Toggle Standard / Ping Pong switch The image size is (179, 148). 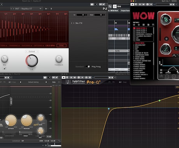(x=88, y=67)
